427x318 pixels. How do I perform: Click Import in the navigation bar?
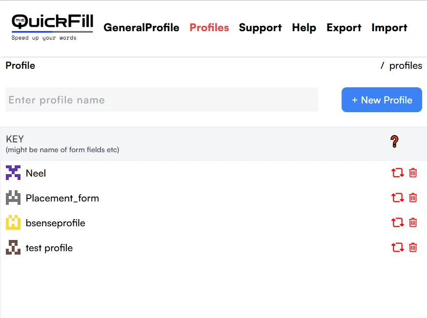pos(389,28)
